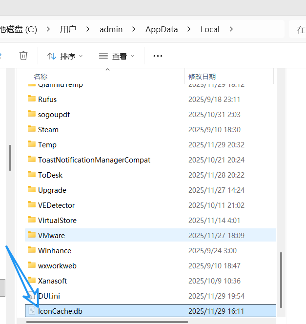Click the admin breadcrumb segment
The width and height of the screenshot is (306, 324).
click(x=111, y=29)
